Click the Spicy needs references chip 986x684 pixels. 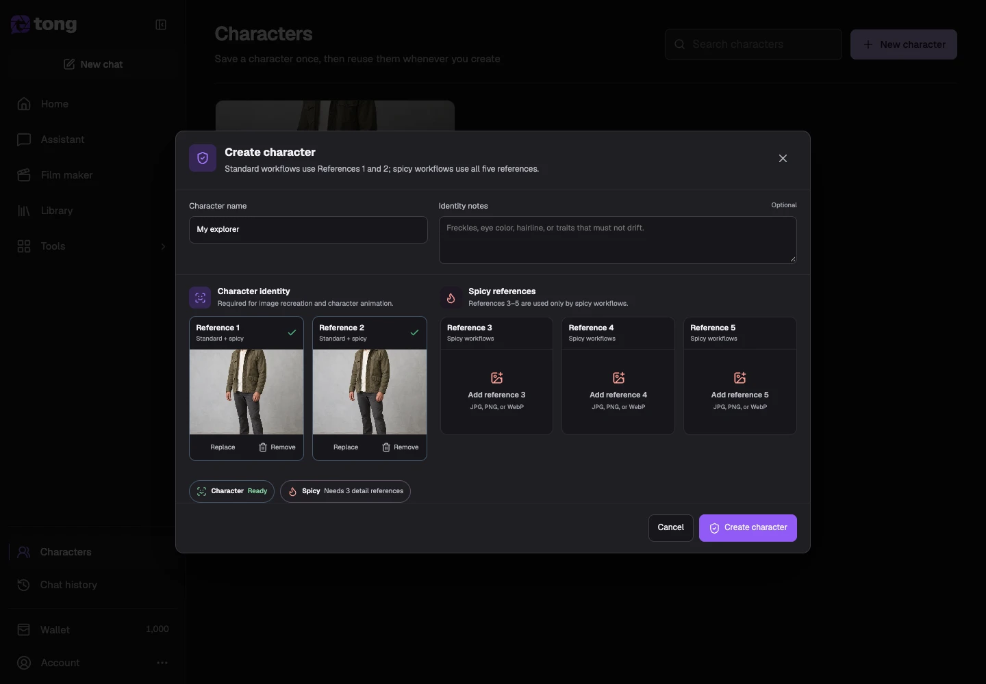[345, 491]
